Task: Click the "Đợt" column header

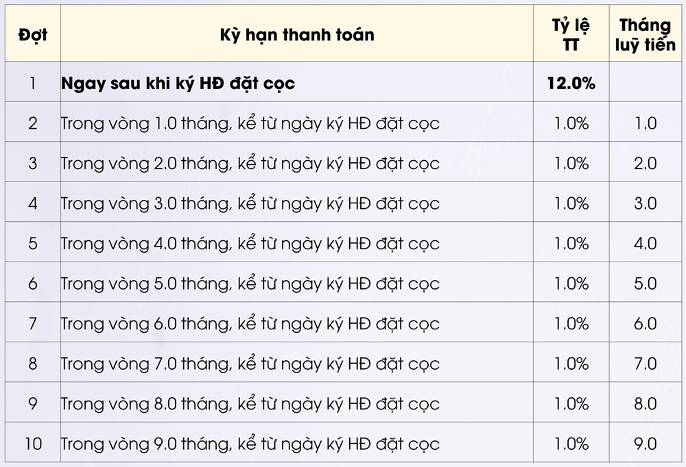Action: tap(33, 35)
